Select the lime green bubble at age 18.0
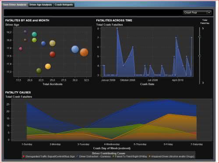 tap(34, 40)
